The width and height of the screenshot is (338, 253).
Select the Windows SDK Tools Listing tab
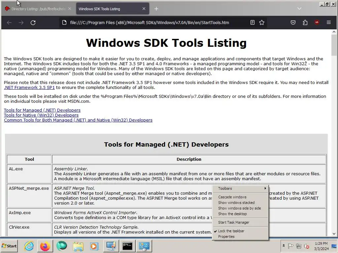112,9
